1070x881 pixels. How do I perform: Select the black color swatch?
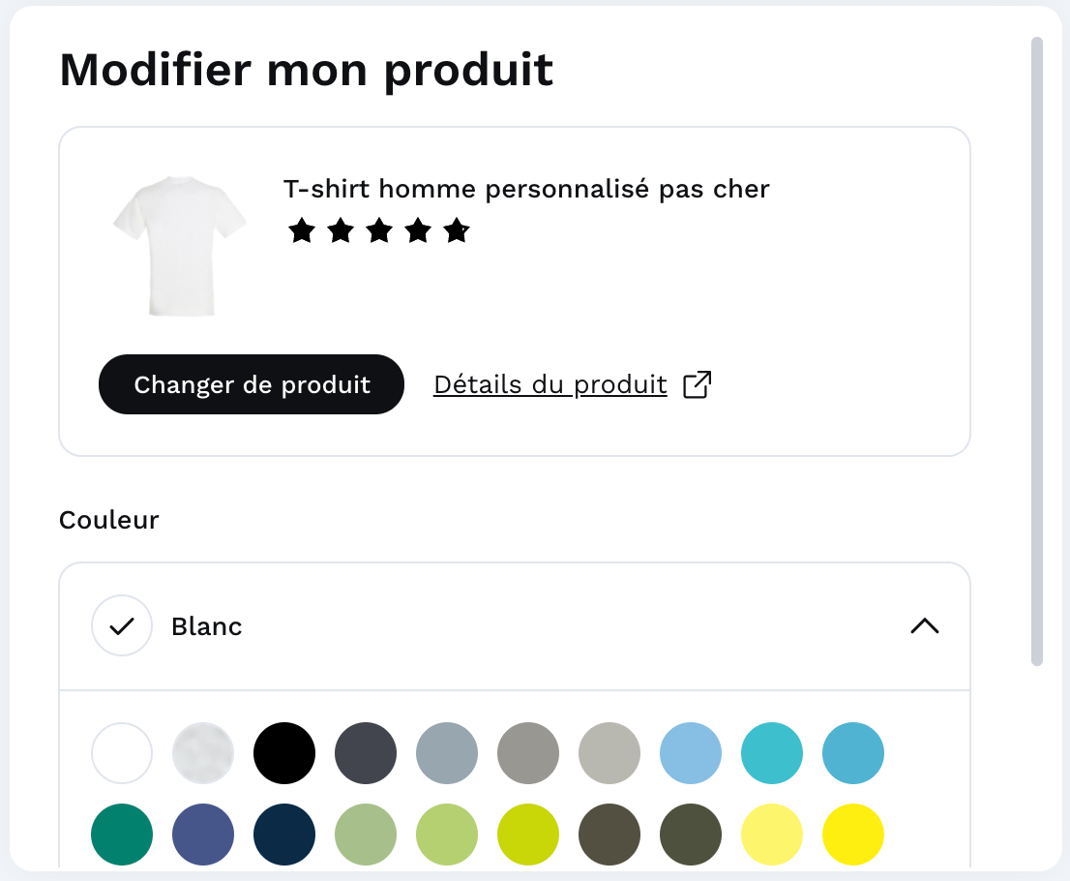coord(284,752)
